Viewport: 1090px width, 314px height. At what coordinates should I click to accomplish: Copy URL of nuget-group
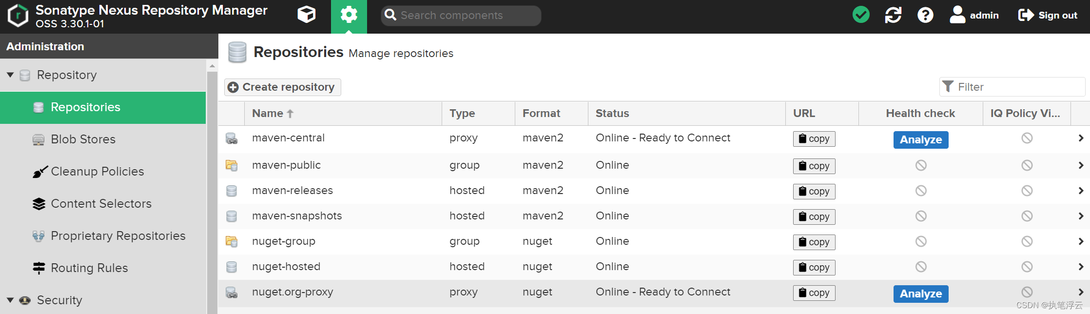(x=814, y=242)
